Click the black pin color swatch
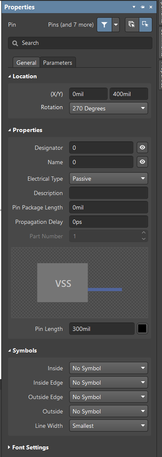 tap(142, 329)
